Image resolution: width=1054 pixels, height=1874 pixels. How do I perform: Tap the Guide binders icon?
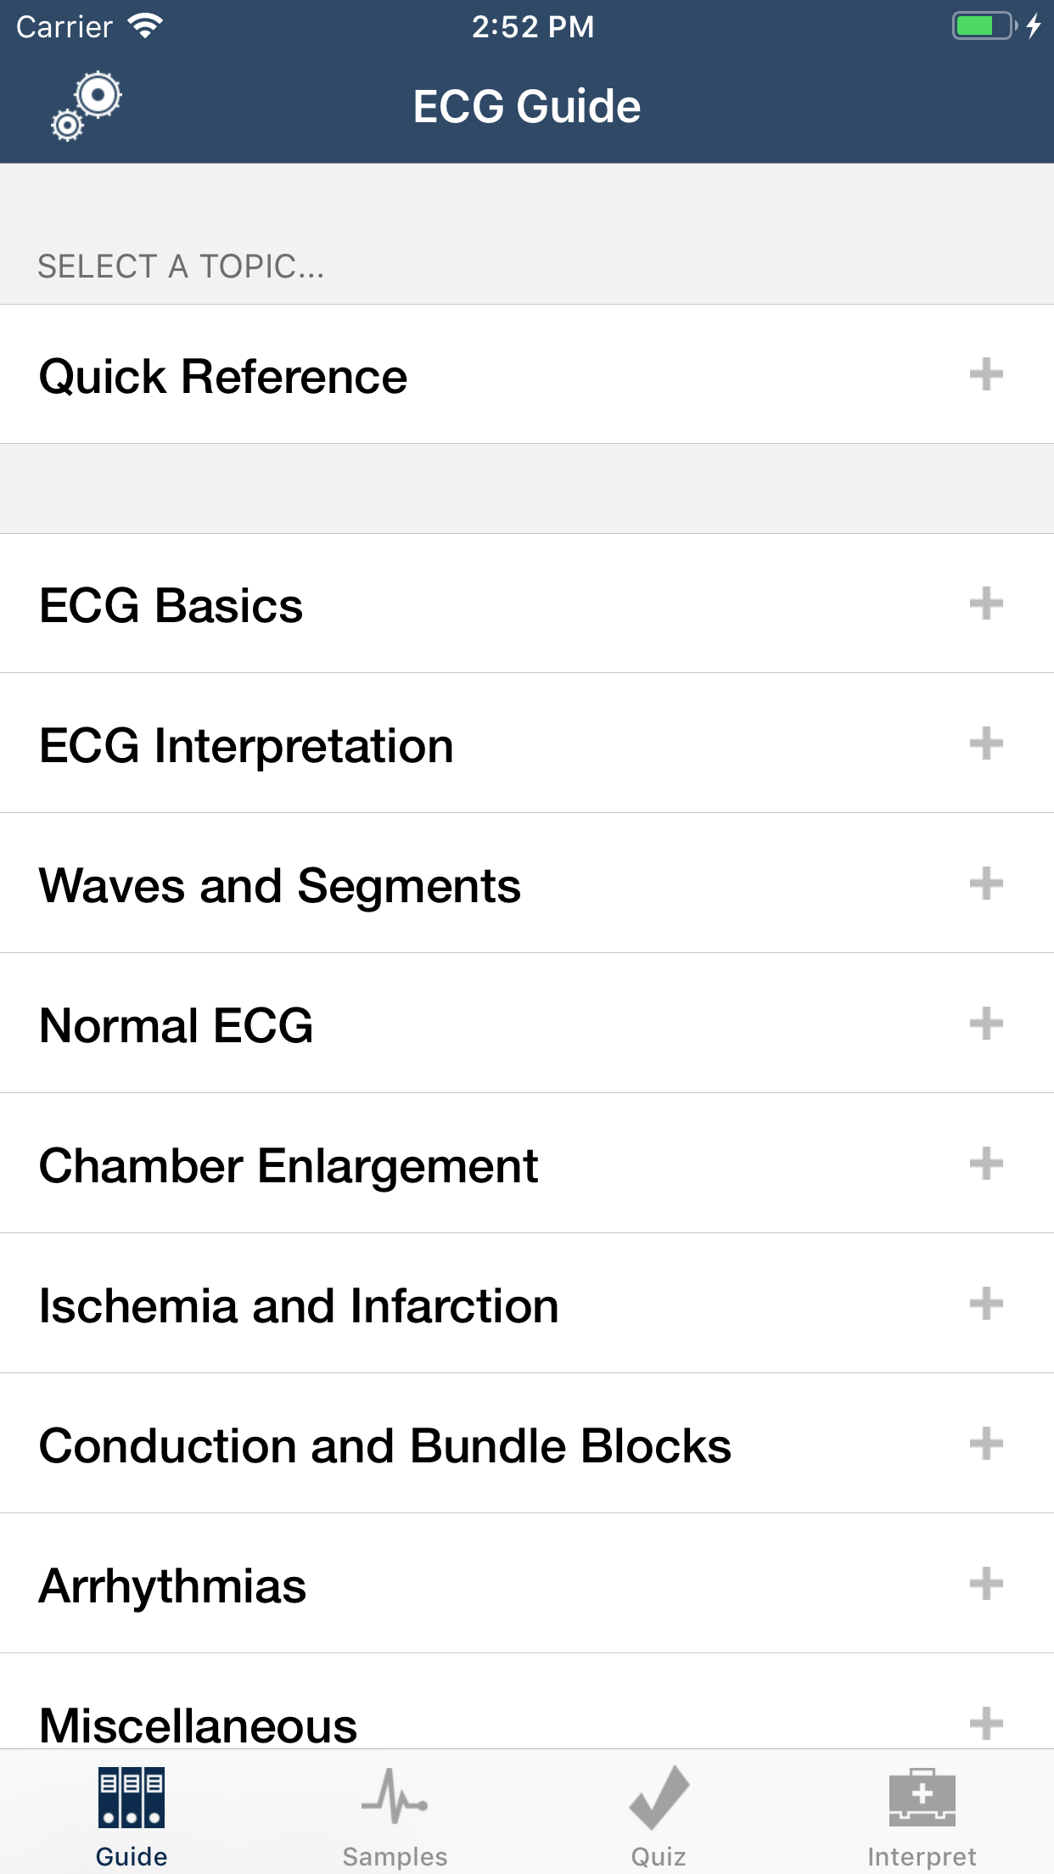pyautogui.click(x=132, y=1797)
